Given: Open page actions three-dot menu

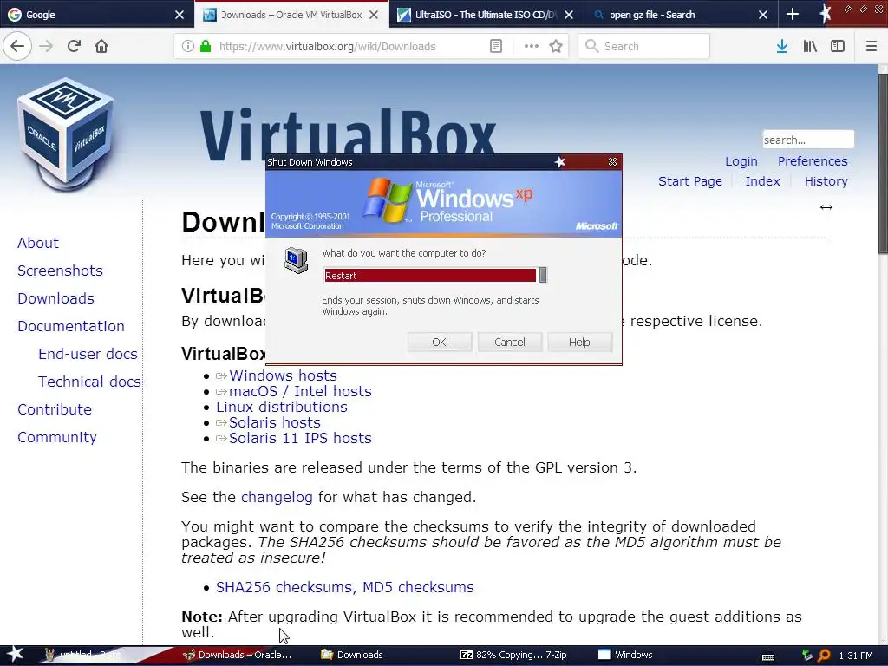Looking at the screenshot, I should coord(532,46).
